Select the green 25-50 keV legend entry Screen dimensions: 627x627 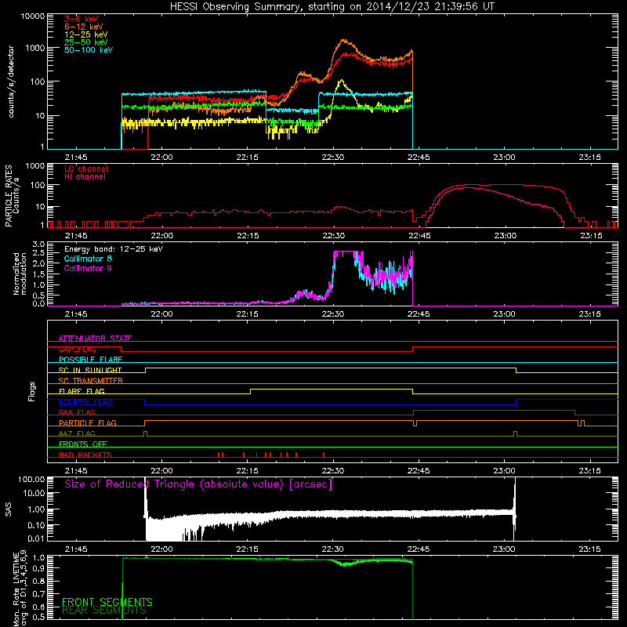(86, 42)
